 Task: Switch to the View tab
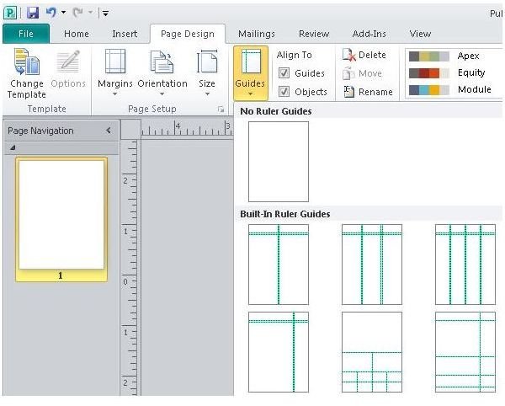pyautogui.click(x=420, y=34)
